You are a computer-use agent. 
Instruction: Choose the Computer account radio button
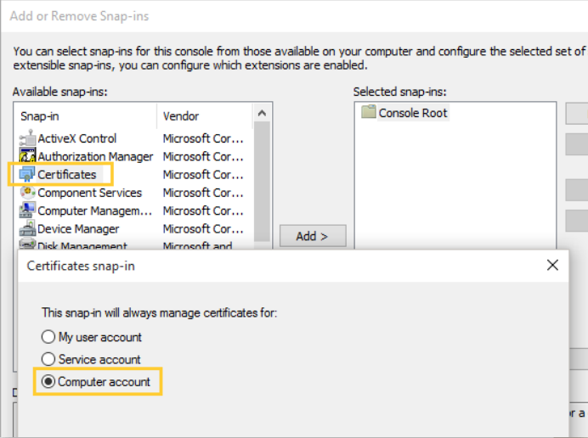tap(48, 382)
